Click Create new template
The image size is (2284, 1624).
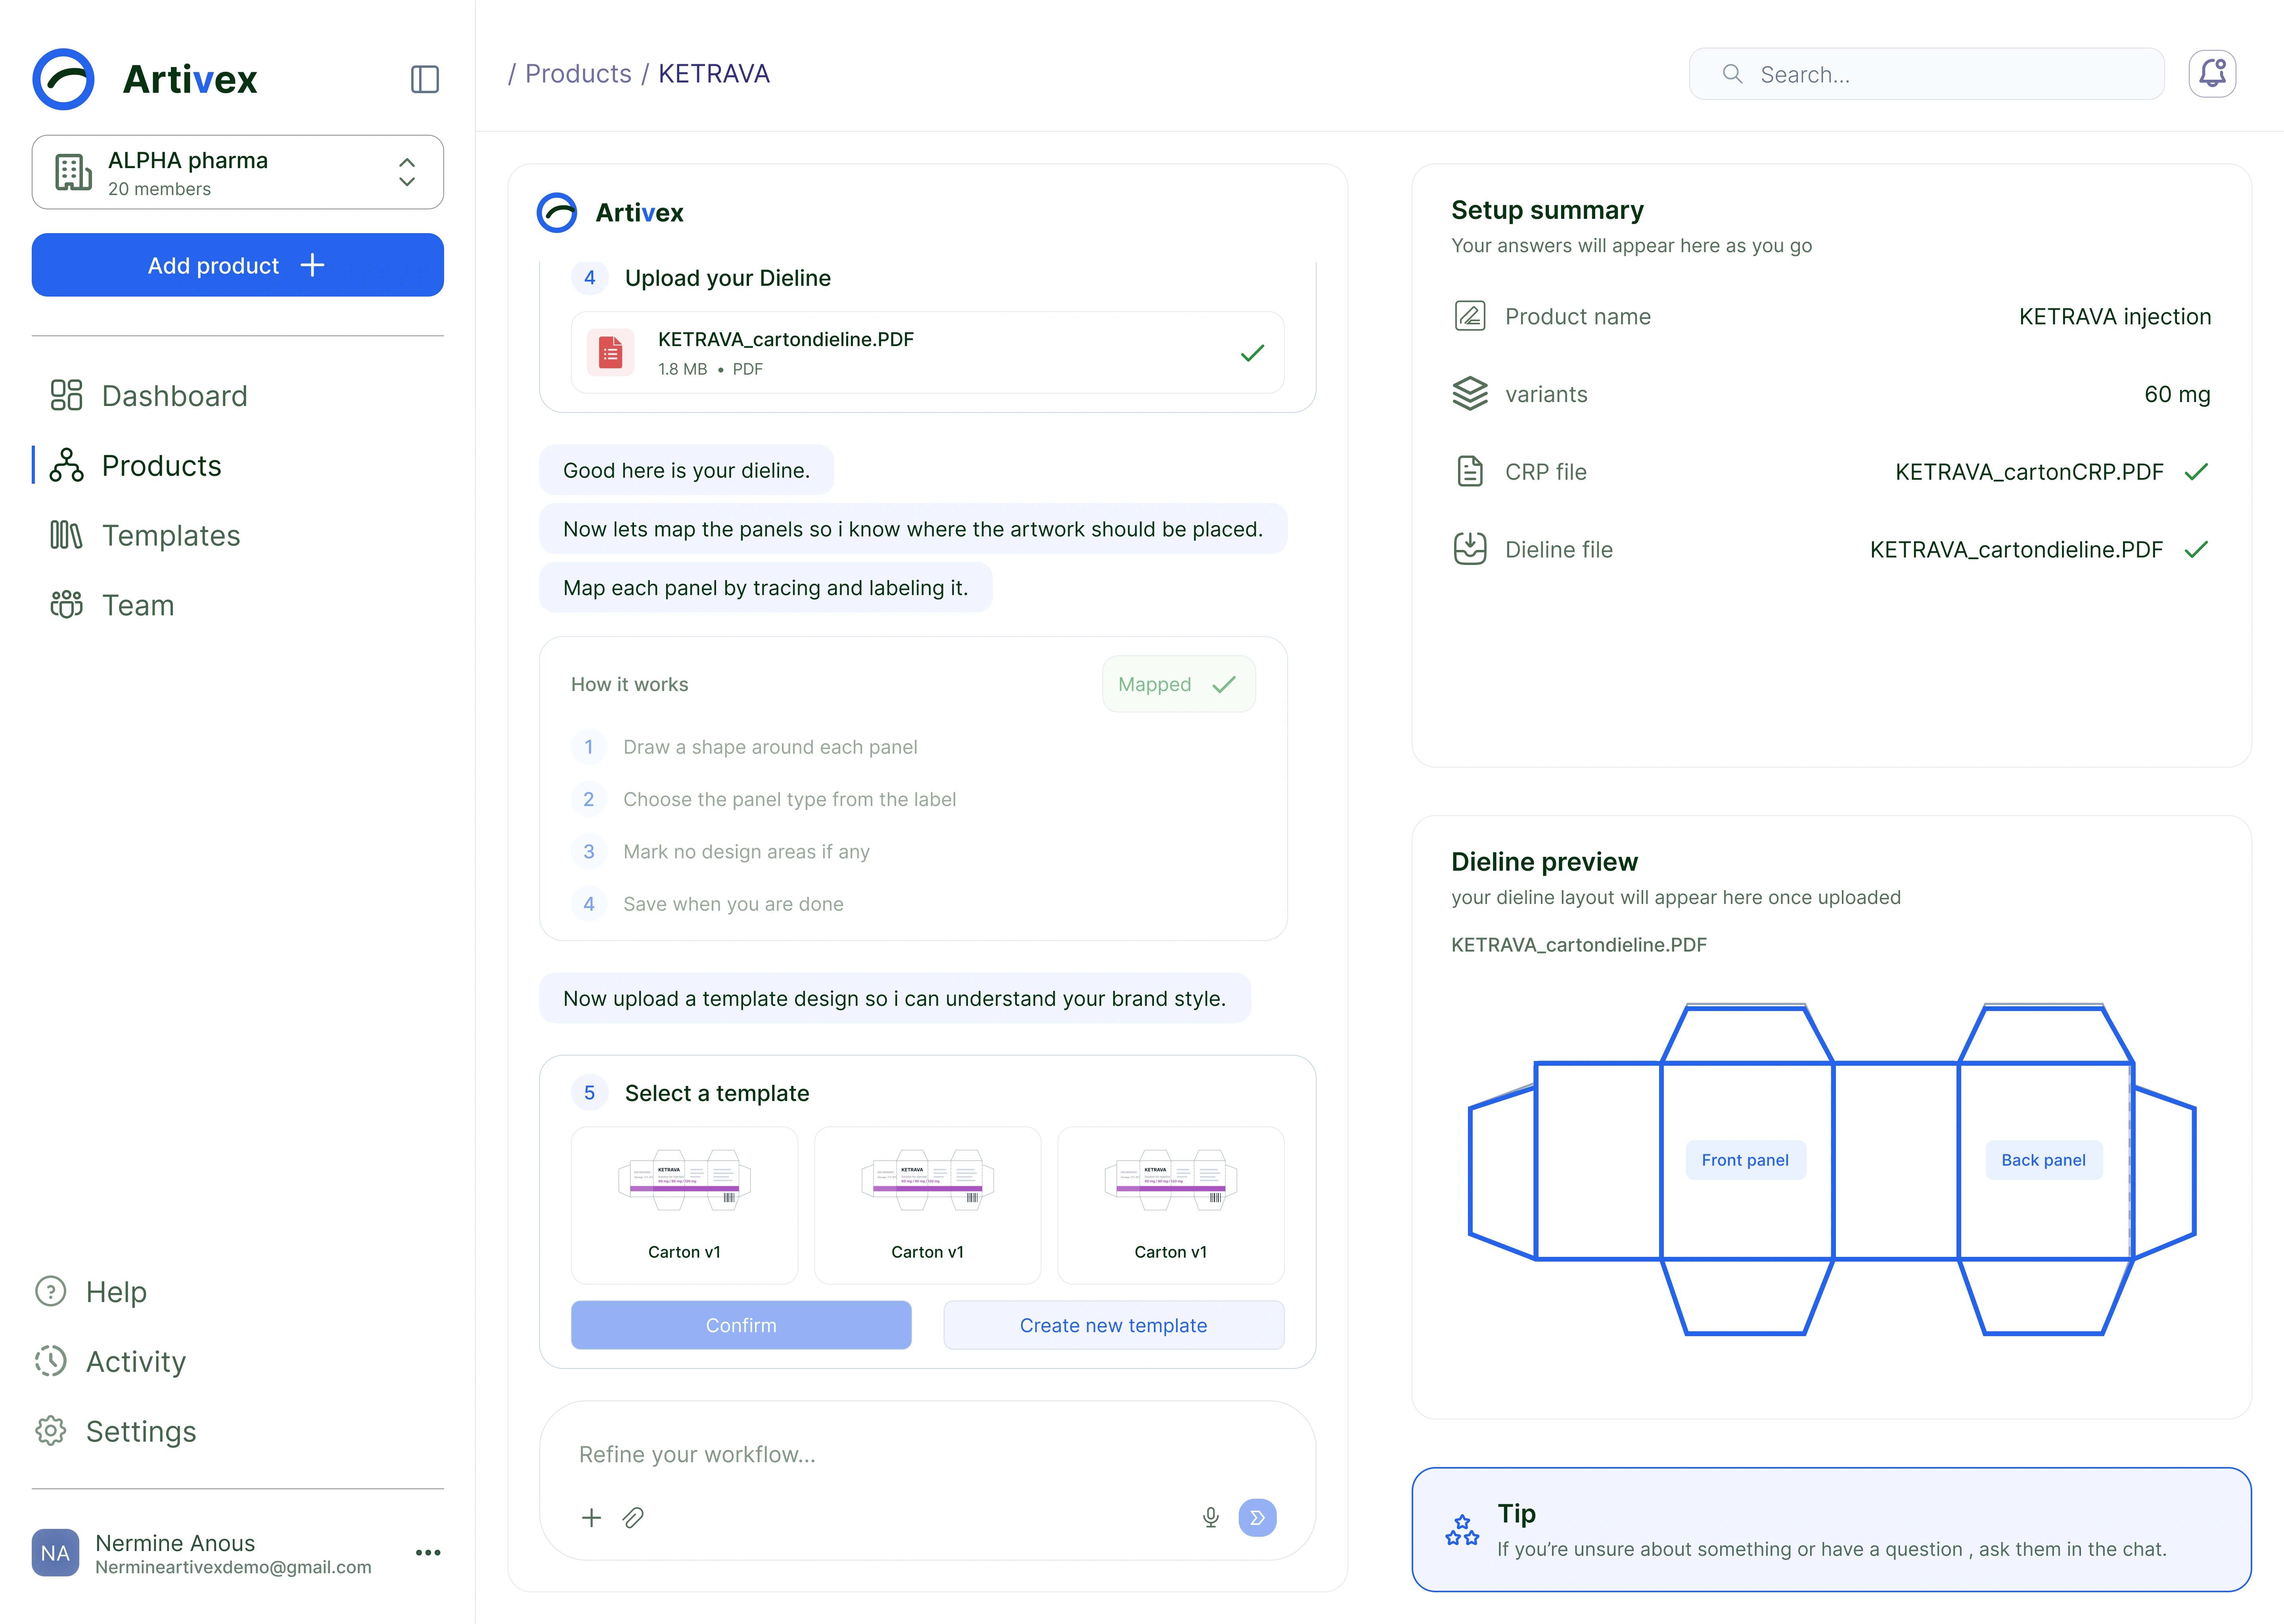1113,1325
